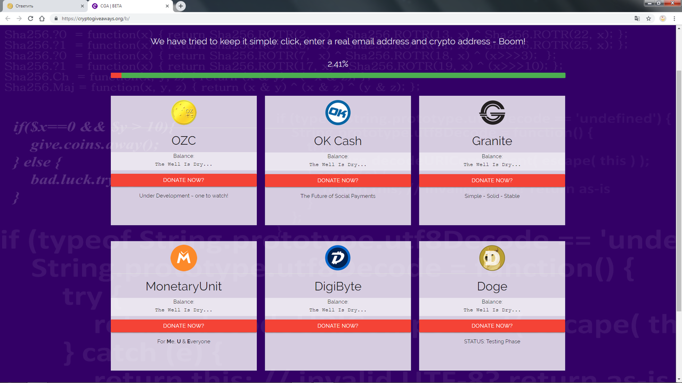
Task: Click 'Simple - Solid - Stable' text
Action: coord(492,196)
